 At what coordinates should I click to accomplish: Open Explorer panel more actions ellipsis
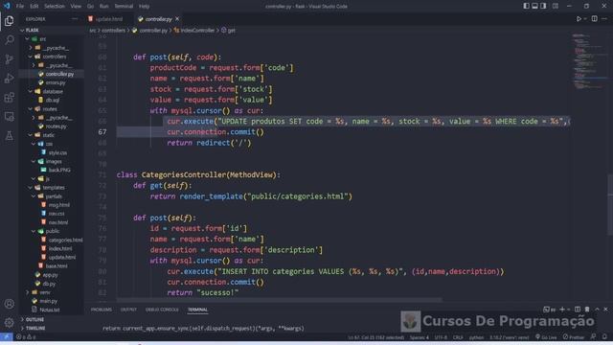[x=75, y=19]
